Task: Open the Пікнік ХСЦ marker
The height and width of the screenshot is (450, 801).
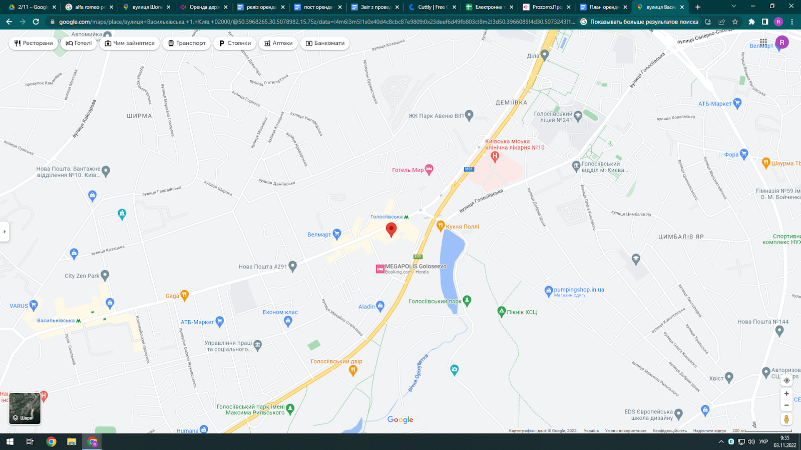Action: click(502, 311)
